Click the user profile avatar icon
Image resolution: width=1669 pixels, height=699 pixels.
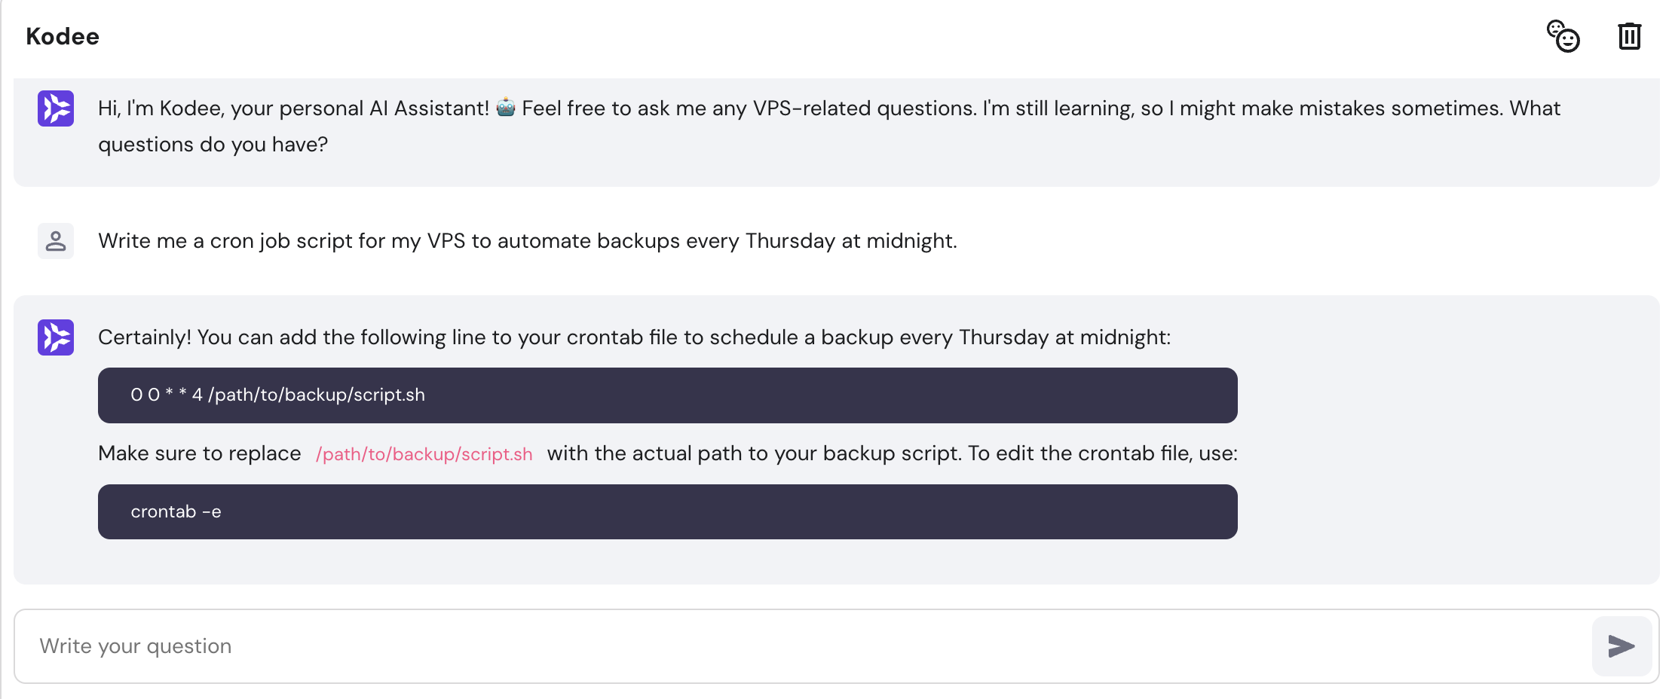[56, 241]
